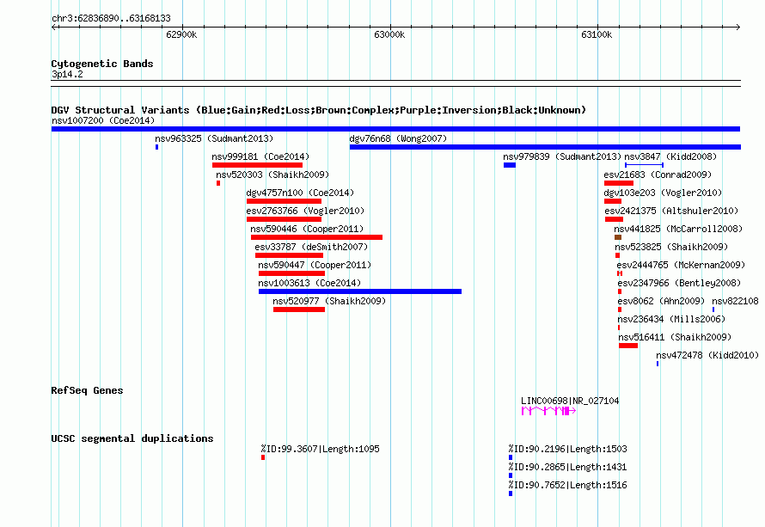Click the red nsv520977 loss bar
The image size is (765, 527).
[x=299, y=309]
